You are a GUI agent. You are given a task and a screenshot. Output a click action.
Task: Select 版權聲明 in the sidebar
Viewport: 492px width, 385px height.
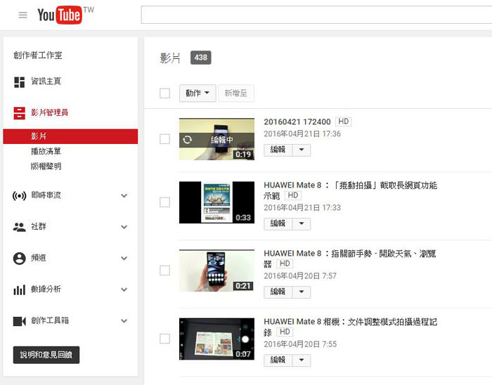coord(46,167)
